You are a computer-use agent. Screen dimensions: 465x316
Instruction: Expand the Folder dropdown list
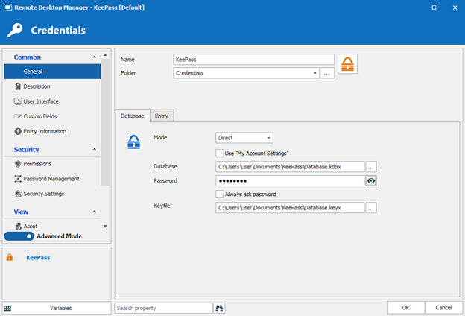click(316, 73)
